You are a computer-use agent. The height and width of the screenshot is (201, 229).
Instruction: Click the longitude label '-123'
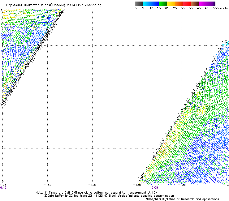pyautogui.click(x=182, y=185)
